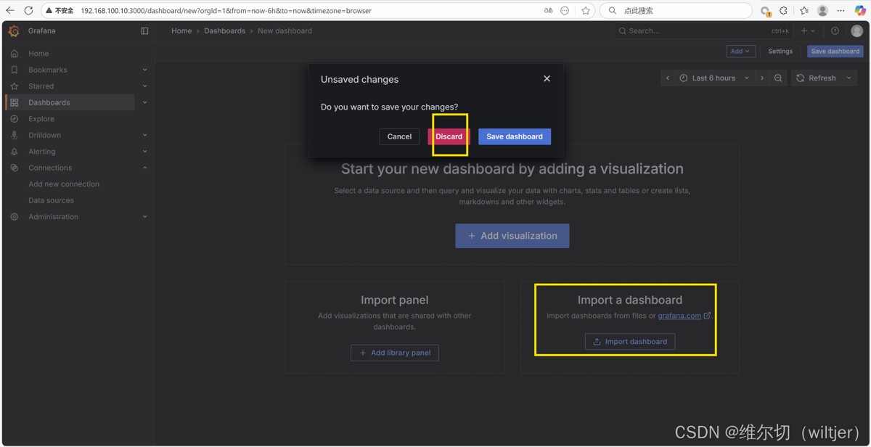Screen dimensions: 871x447
Task: Open browser settings and more menu
Action: (x=841, y=11)
